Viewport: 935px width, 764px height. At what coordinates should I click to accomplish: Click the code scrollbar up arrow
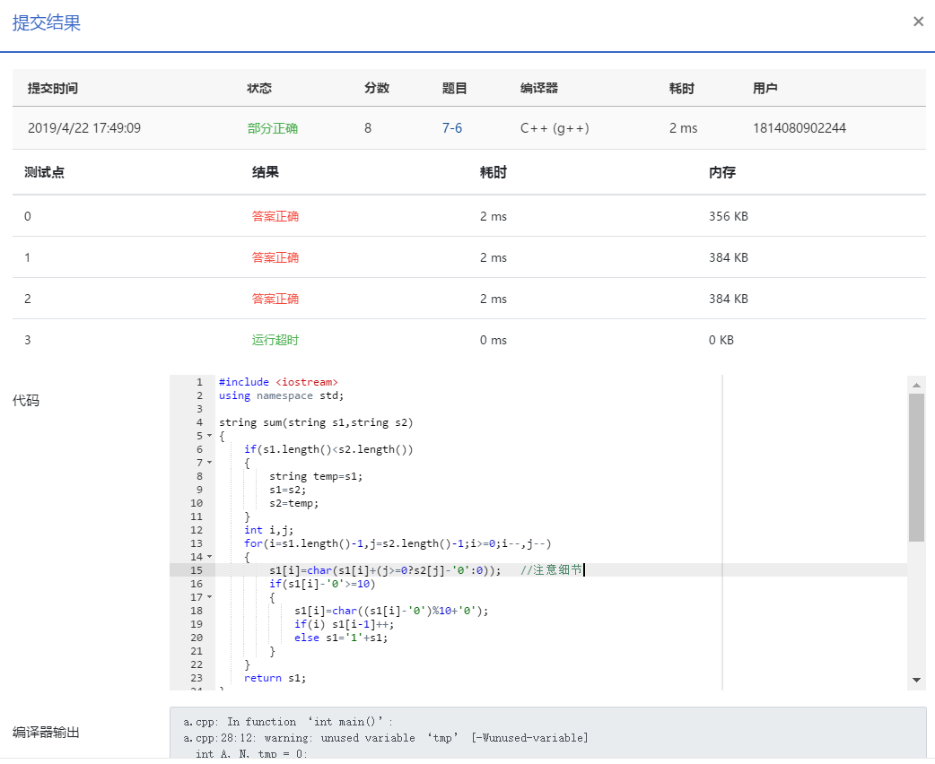click(916, 385)
